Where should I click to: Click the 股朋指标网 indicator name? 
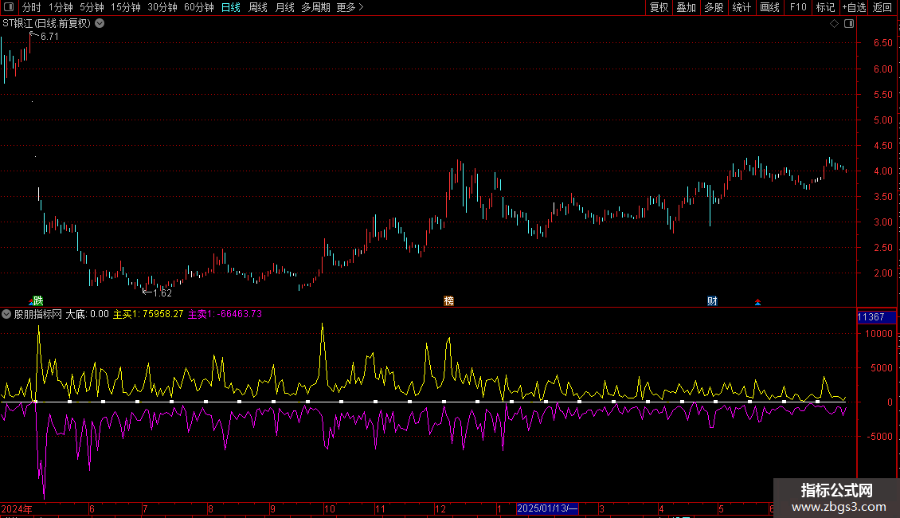[38, 314]
